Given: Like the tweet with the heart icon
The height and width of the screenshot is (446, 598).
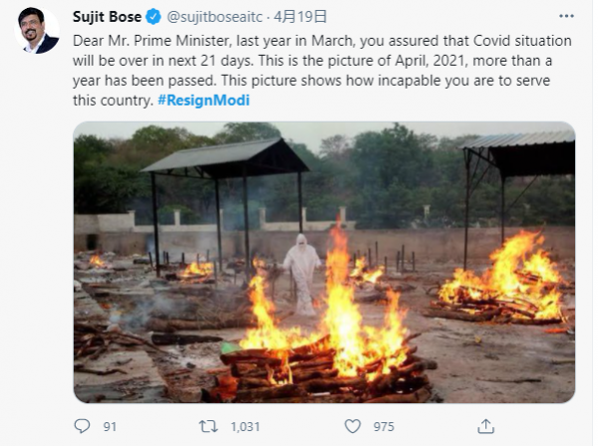Looking at the screenshot, I should (353, 425).
